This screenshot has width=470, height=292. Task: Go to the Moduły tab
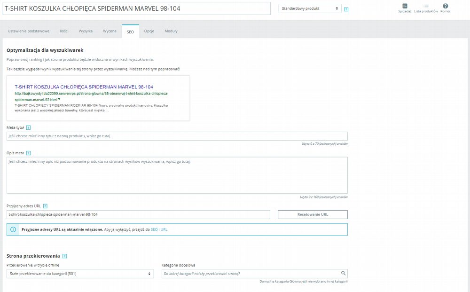pyautogui.click(x=171, y=31)
